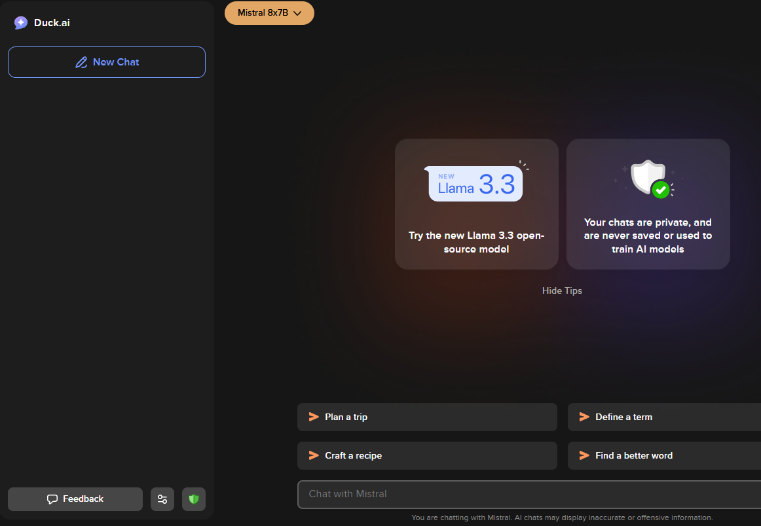Start a New Chat

[107, 62]
